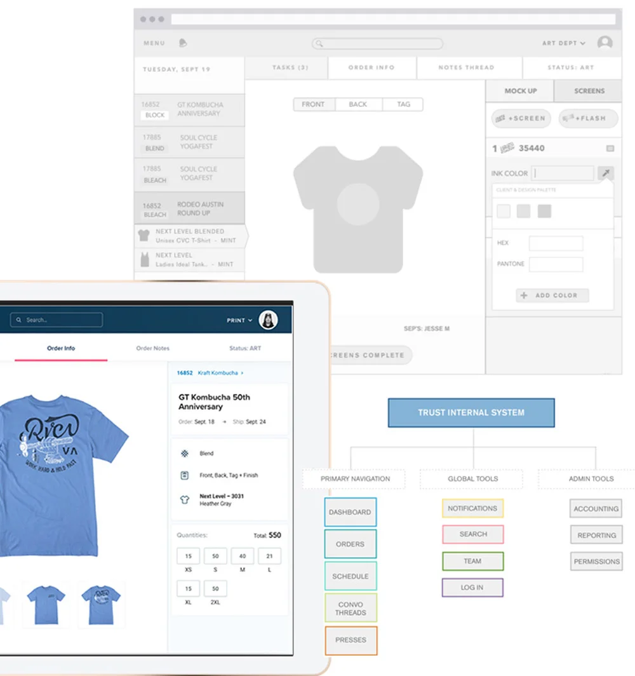Click the XS quantity box showing 15
Image resolution: width=635 pixels, height=676 pixels.
[188, 556]
